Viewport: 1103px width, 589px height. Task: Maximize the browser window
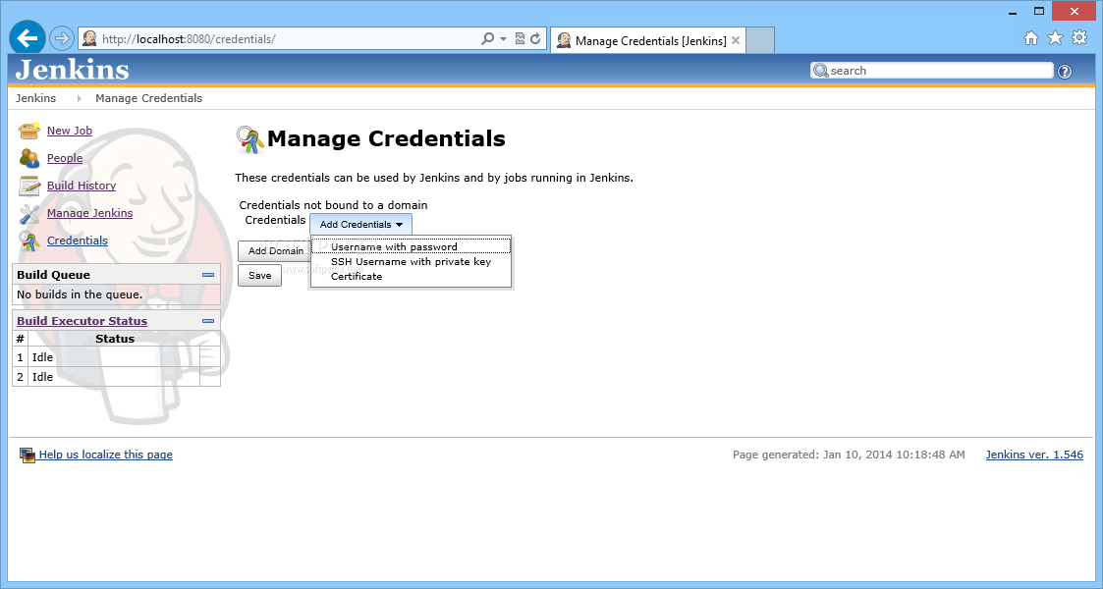click(1039, 11)
